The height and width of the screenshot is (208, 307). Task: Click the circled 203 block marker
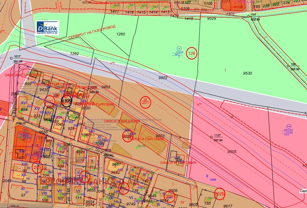tap(37, 167)
